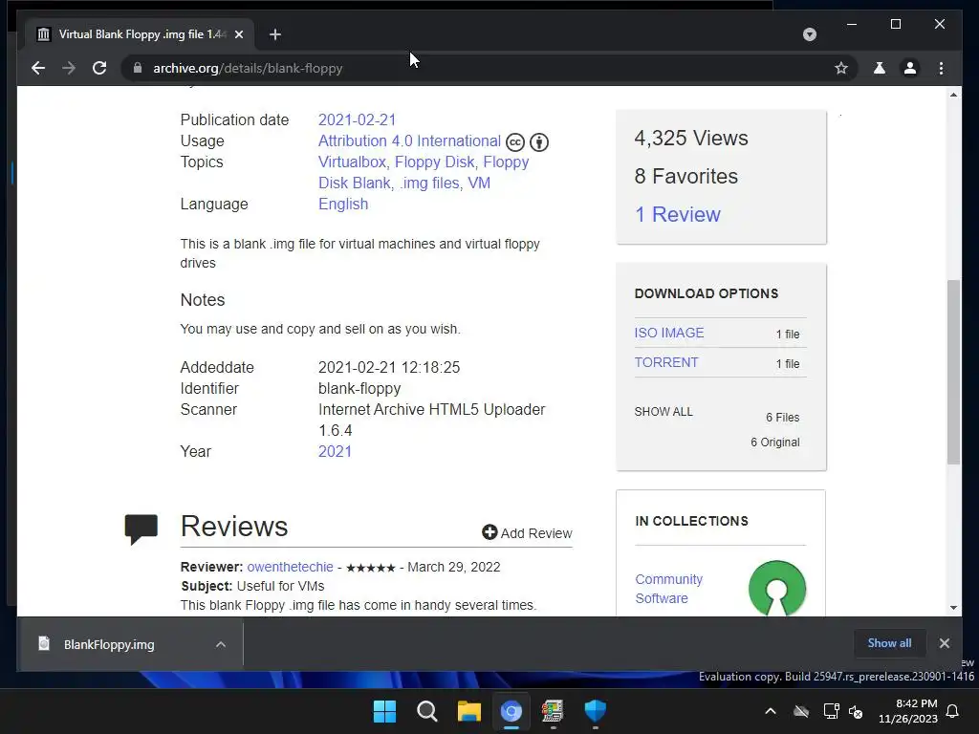
Task: Expand BlankFloppy.img download options chevron
Action: (x=221, y=644)
